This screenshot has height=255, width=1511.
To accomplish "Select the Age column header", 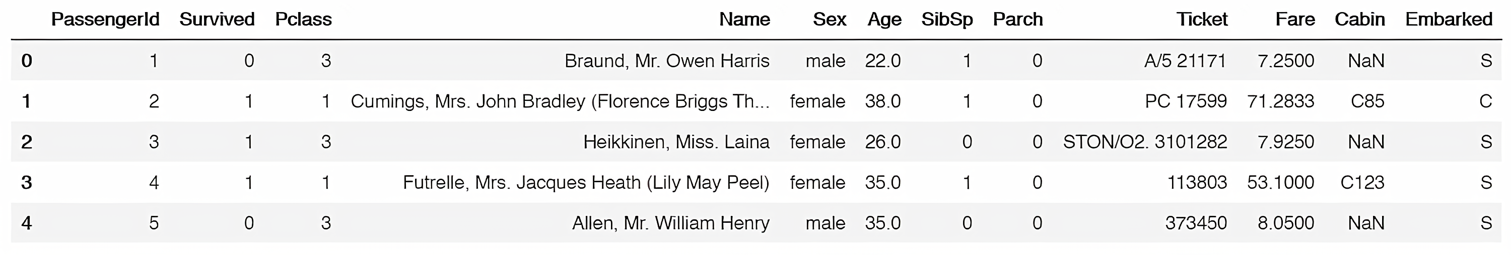I will tap(884, 20).
